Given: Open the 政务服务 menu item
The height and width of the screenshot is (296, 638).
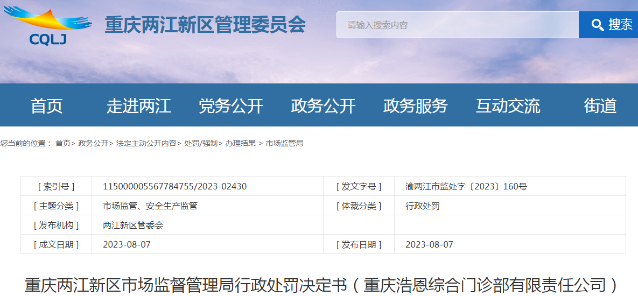Looking at the screenshot, I should tap(416, 105).
